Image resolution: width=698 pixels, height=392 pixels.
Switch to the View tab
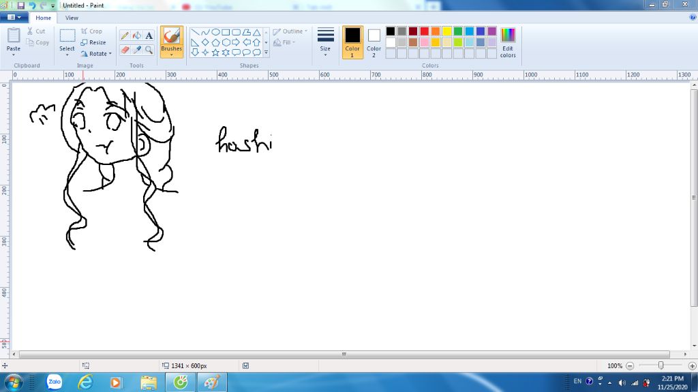72,18
